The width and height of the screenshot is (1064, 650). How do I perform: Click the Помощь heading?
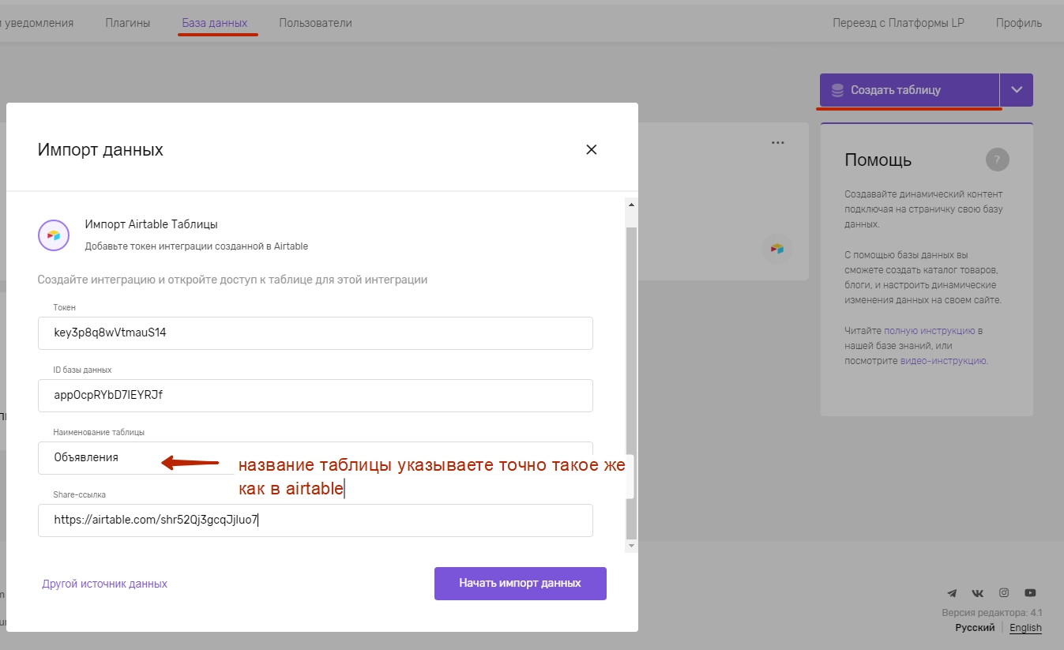click(x=878, y=160)
